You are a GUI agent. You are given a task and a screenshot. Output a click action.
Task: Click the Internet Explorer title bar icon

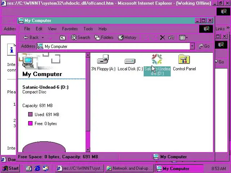tap(3, 3)
